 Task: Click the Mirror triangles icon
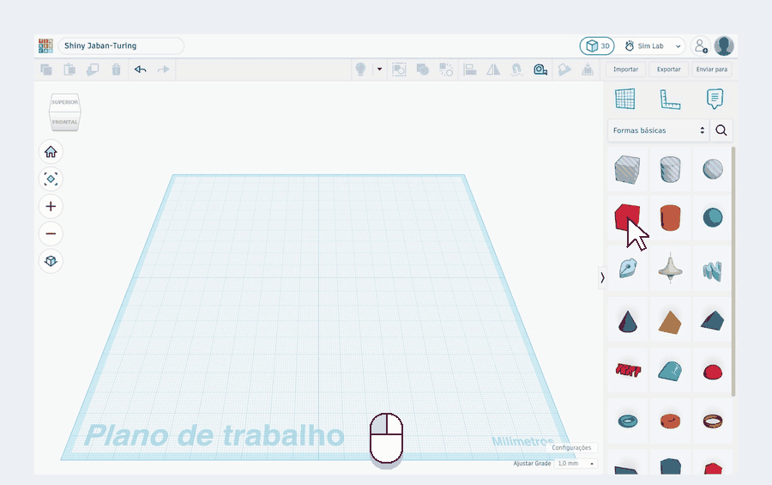pyautogui.click(x=493, y=70)
